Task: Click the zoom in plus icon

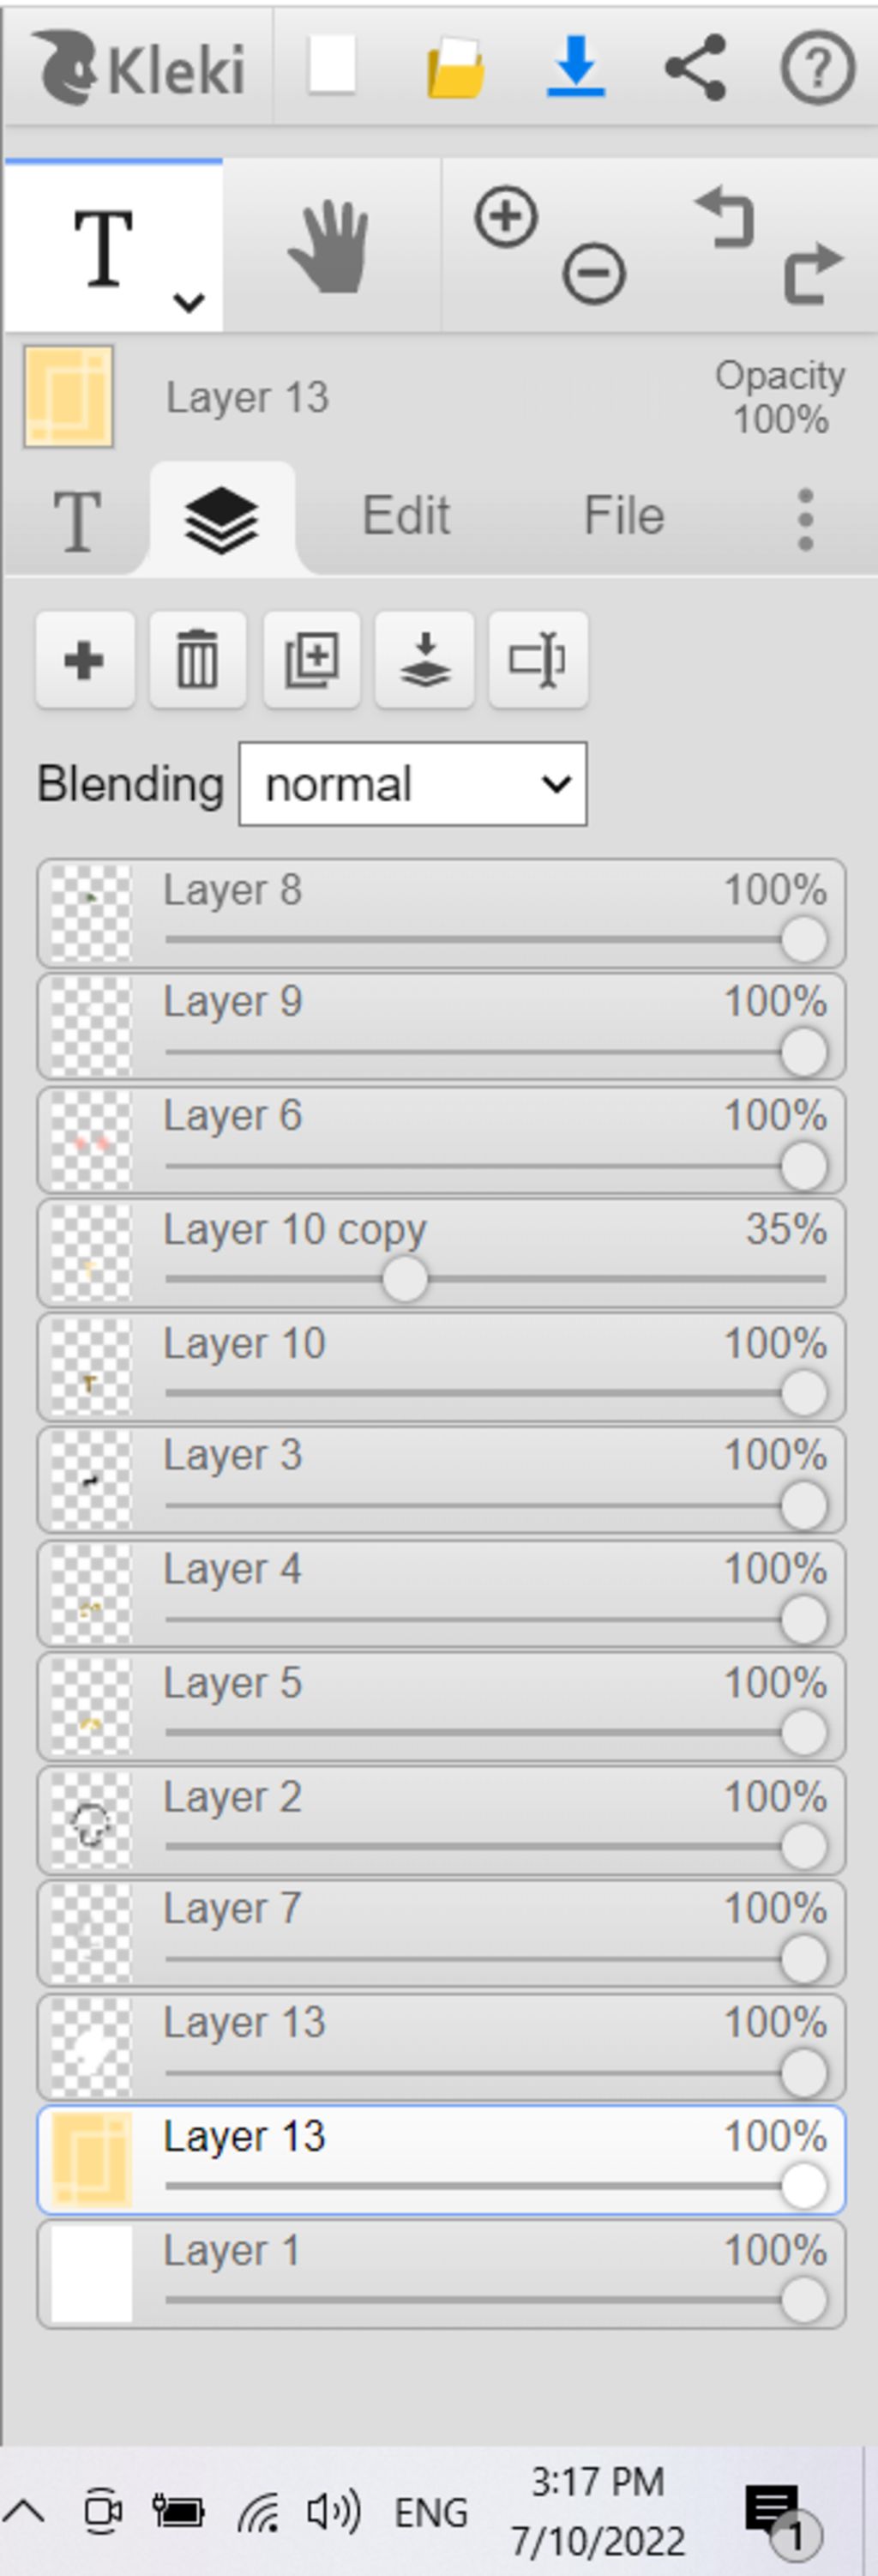Action: [506, 216]
